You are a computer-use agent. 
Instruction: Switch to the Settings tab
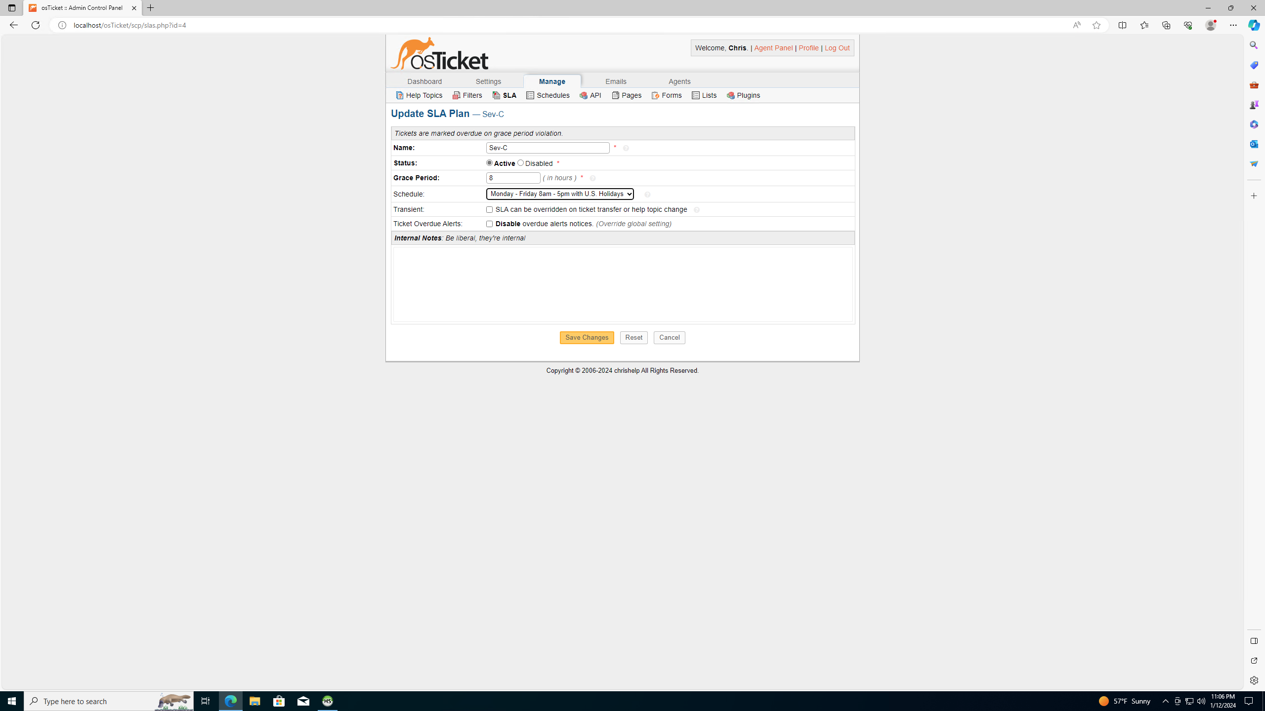(x=488, y=81)
